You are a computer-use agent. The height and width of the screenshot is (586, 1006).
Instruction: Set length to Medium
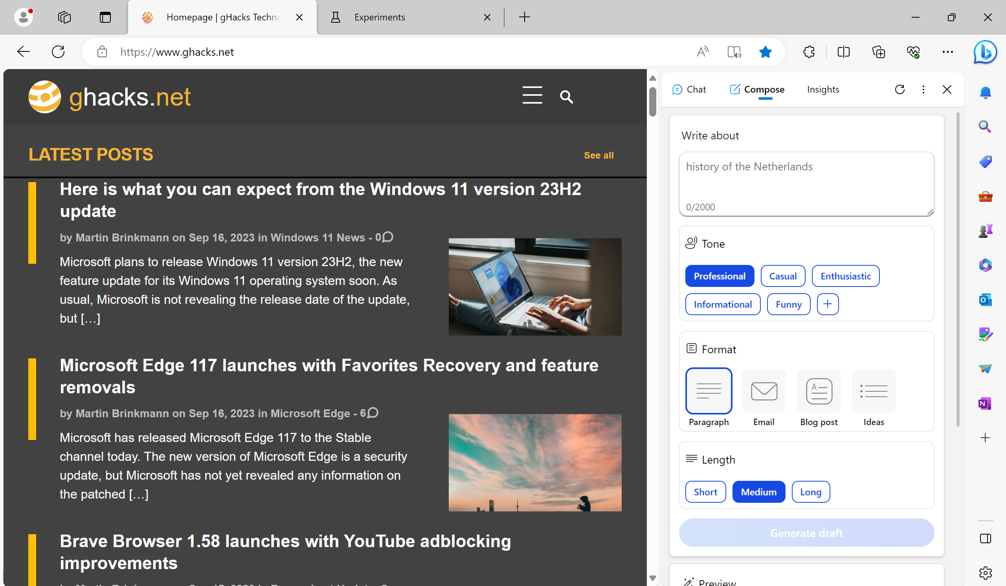[x=758, y=492]
